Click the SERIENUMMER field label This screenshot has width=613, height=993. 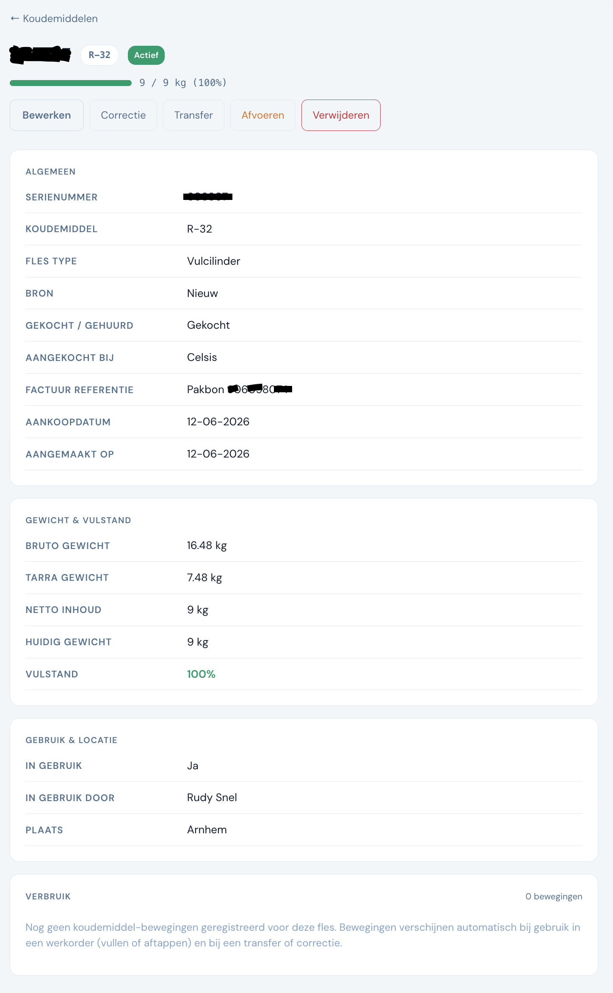coord(61,197)
